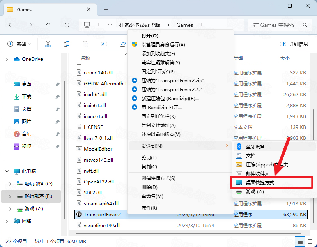Click the Copy icon in toolbar
Image resolution: width=317 pixels, height=247 pixels.
pyautogui.click(x=67, y=44)
